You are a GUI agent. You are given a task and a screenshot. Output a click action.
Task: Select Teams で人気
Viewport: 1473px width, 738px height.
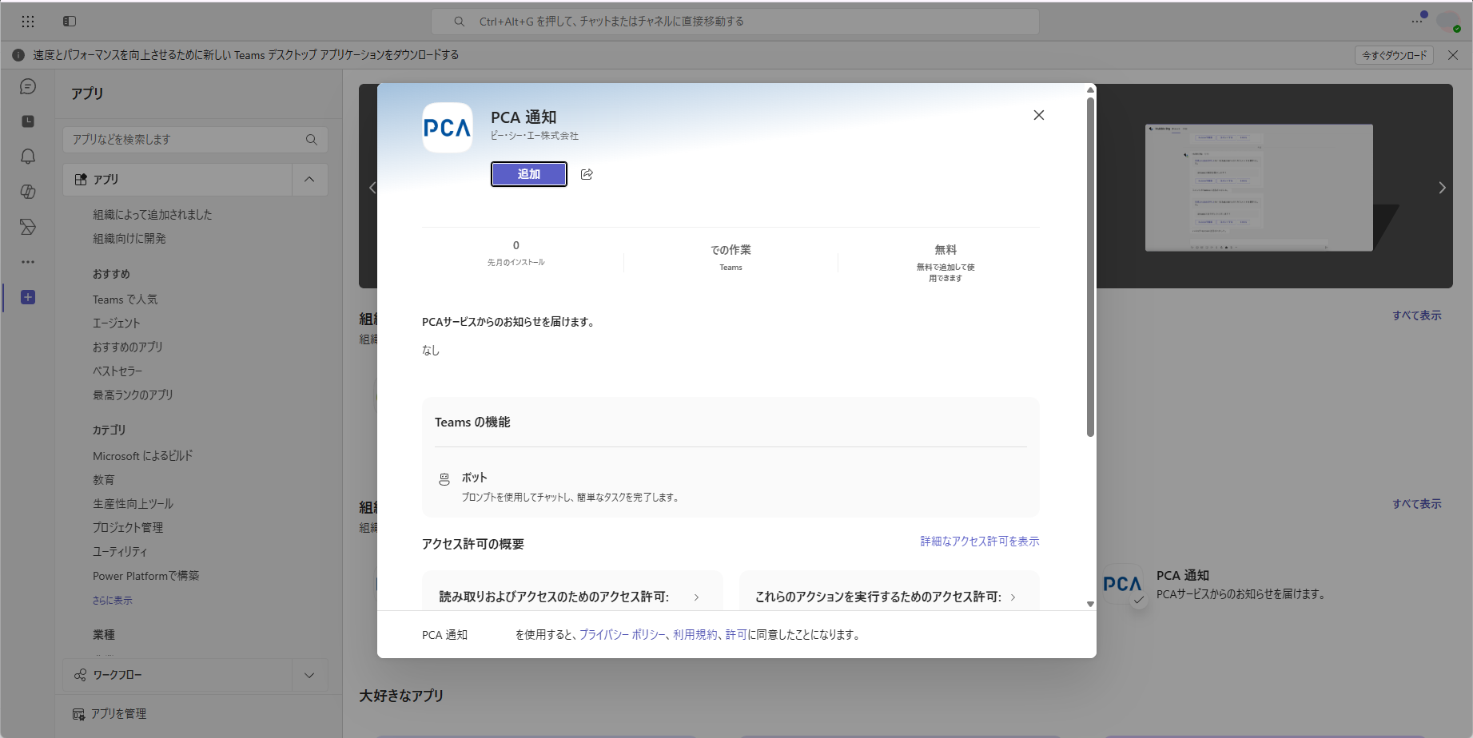coord(125,300)
